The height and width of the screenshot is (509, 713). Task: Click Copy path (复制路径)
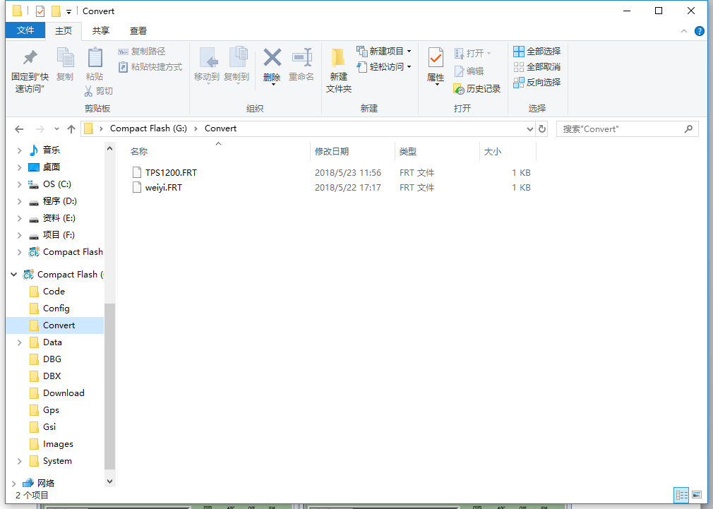[141, 52]
